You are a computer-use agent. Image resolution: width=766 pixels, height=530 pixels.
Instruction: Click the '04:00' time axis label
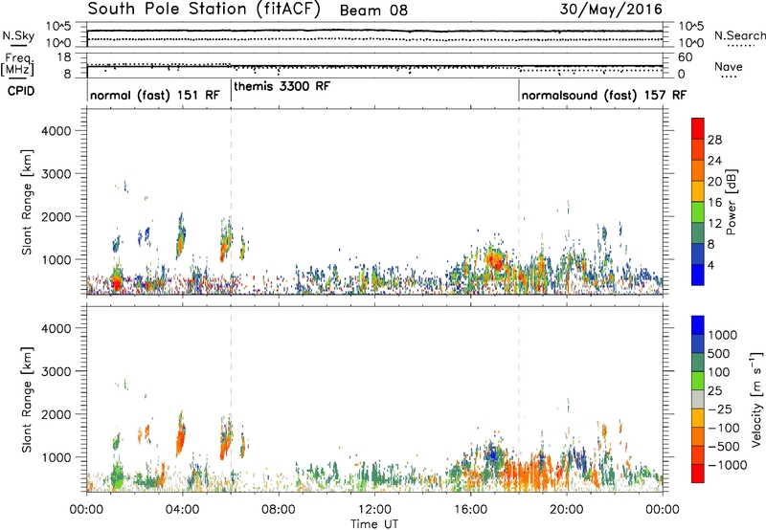click(x=182, y=510)
